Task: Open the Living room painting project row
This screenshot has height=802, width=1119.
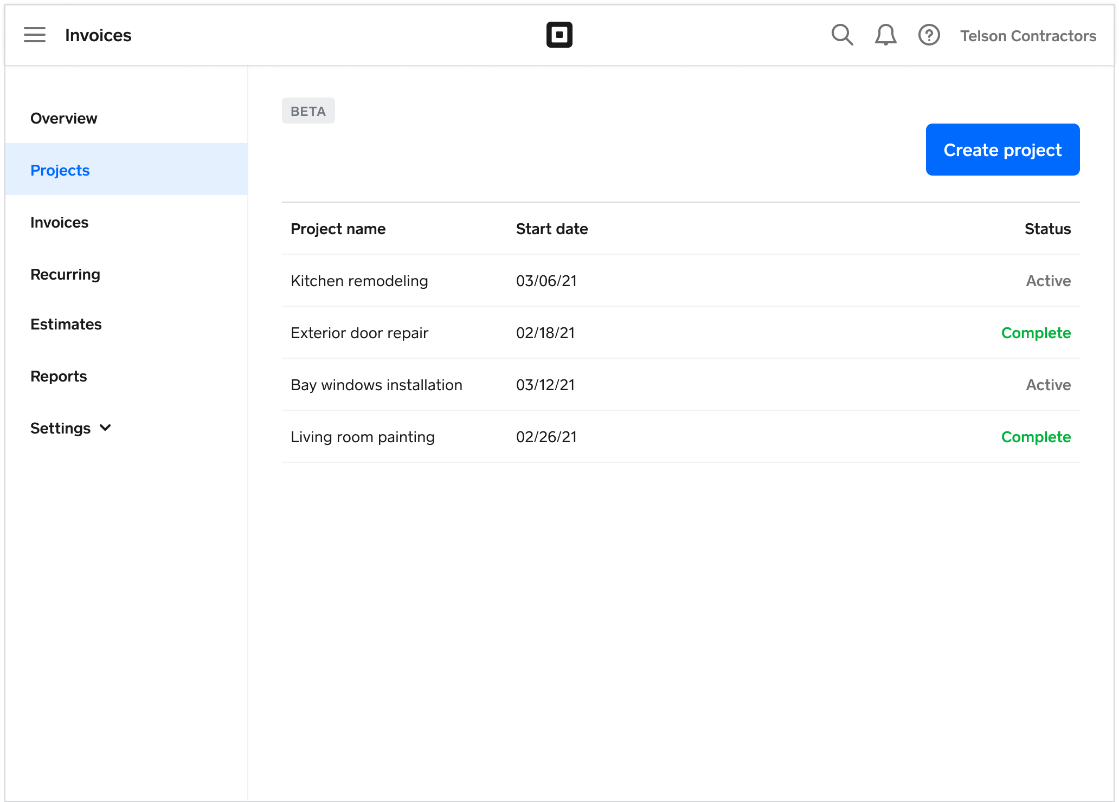Action: click(363, 437)
